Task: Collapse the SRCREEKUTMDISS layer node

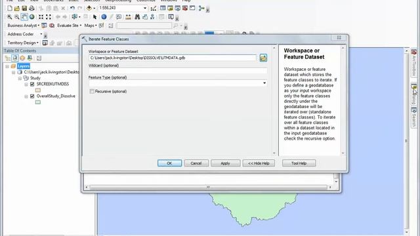Action: tap(26, 85)
